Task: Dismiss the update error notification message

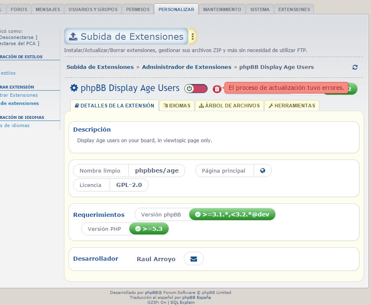Action: [x=286, y=88]
